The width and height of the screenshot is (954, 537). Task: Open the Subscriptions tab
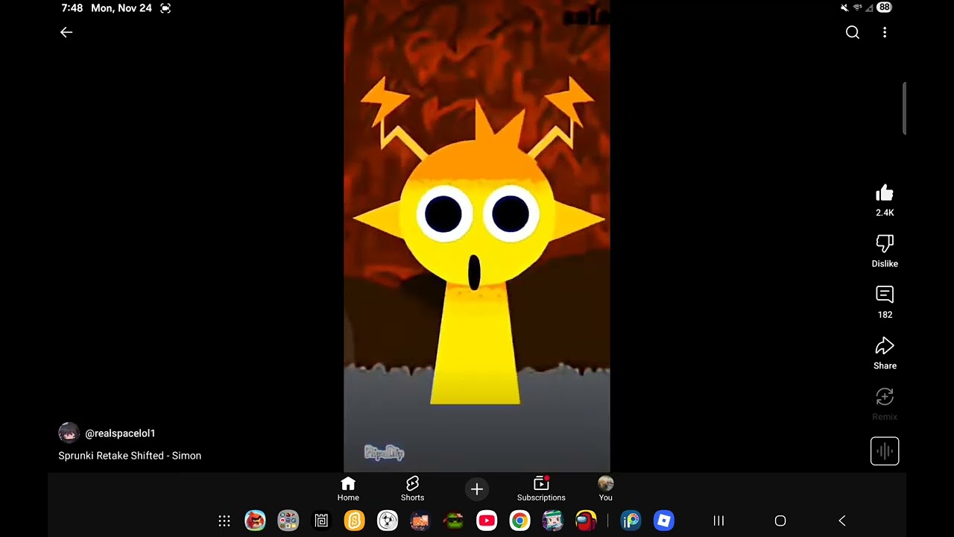tap(541, 489)
